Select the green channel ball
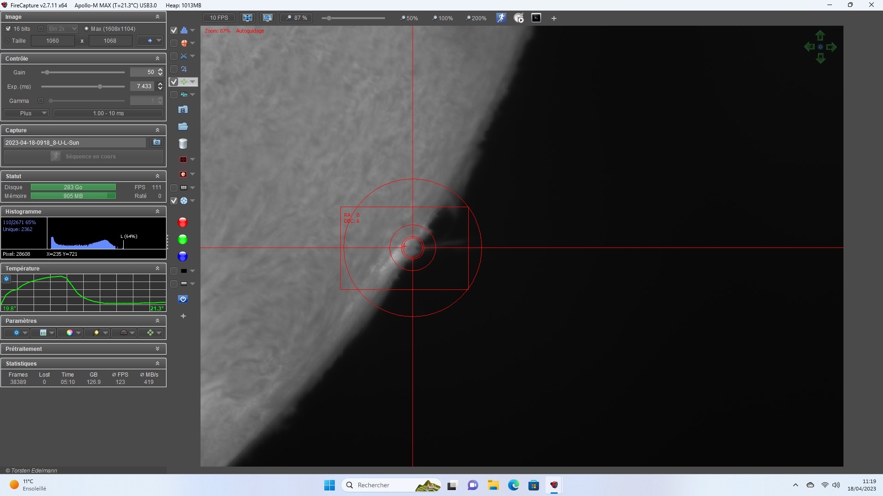 (183, 240)
